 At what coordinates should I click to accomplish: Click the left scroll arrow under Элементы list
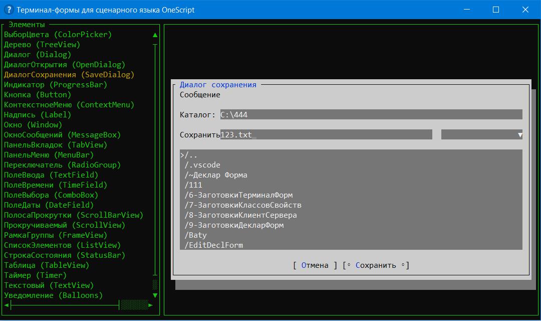click(x=7, y=305)
